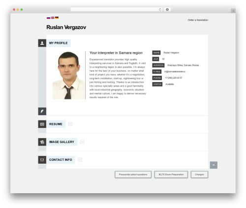Click heading Your interpreter in Samara region
Screen dimensions: 246x208
click(x=116, y=53)
